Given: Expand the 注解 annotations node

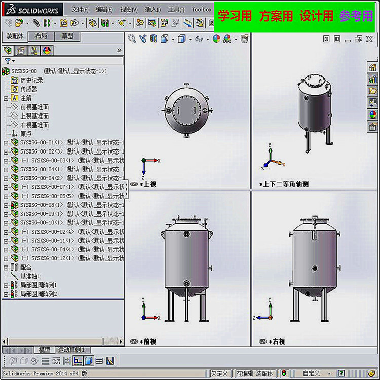Looking at the screenshot, I should tap(6, 98).
